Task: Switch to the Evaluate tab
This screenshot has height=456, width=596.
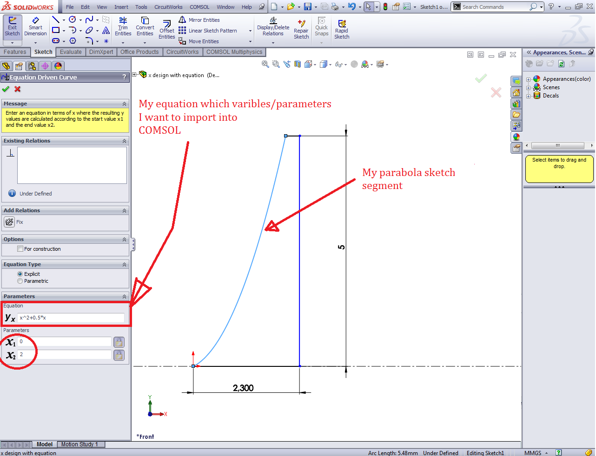Action: [71, 52]
